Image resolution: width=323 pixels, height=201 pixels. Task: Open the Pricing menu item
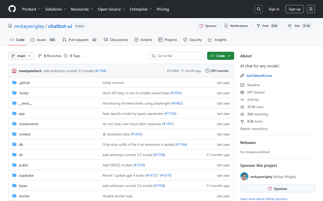tap(163, 9)
